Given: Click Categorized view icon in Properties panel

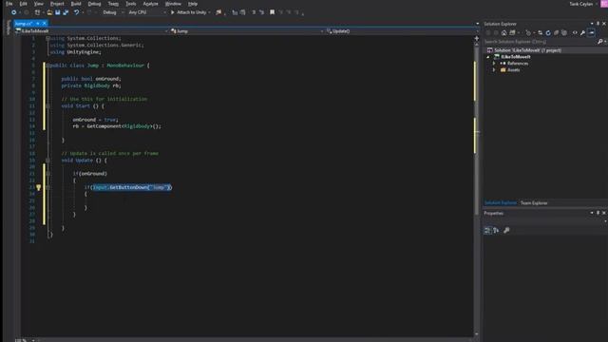Looking at the screenshot, I should [487, 230].
